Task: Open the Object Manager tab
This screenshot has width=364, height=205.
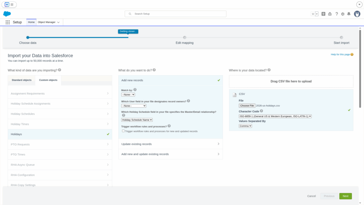Action: (47, 22)
